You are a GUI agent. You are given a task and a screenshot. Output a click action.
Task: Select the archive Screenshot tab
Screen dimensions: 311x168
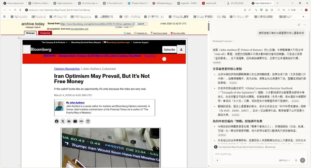[x=45, y=33]
